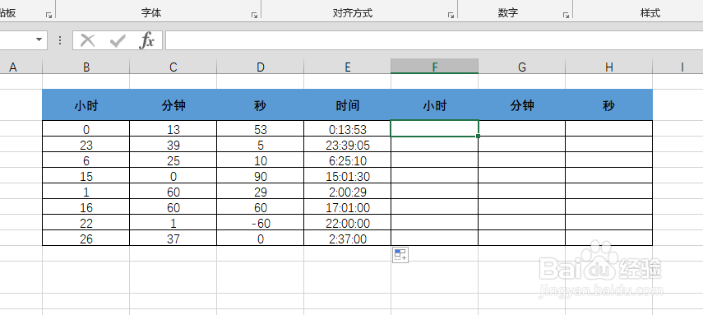703x315 pixels.
Task: Select column E header
Action: (x=348, y=67)
